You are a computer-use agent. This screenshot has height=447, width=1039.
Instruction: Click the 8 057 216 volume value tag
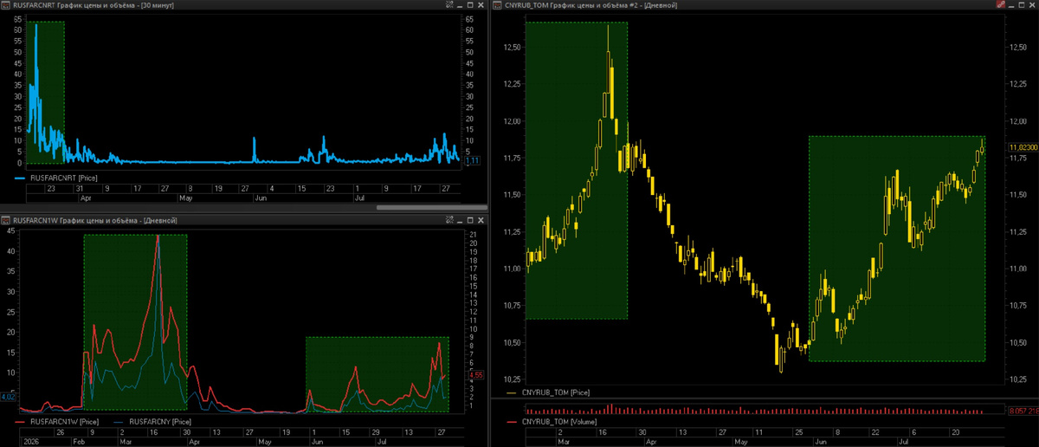click(x=1023, y=409)
